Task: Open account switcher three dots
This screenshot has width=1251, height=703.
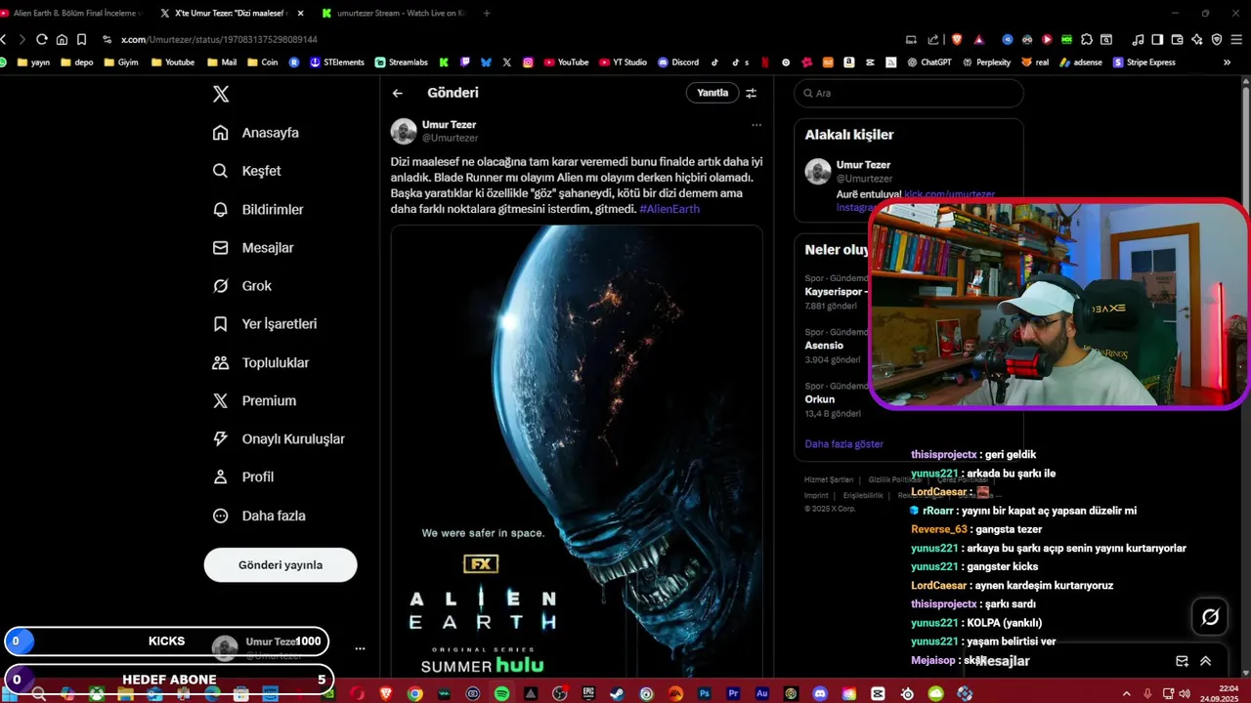Action: (x=360, y=648)
